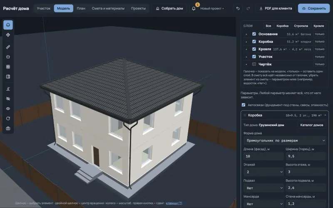Open notifications via the bell icon

click(194, 8)
